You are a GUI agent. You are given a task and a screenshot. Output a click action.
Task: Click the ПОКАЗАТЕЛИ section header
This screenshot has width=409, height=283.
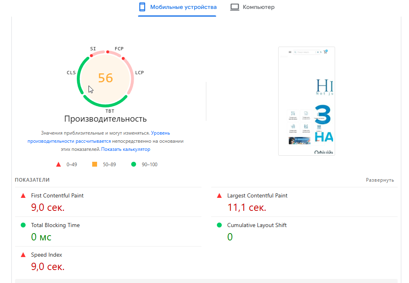pos(32,180)
